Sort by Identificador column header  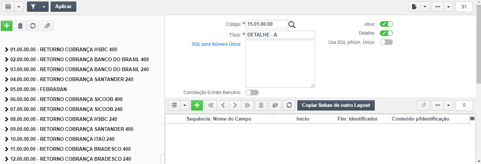[369, 119]
